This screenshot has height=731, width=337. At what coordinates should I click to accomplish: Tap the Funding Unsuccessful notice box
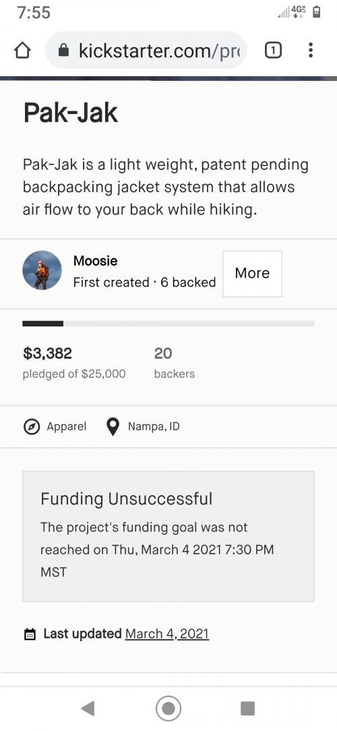(x=168, y=536)
